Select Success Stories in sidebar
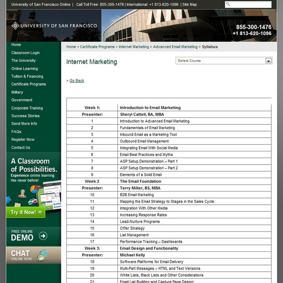This screenshot has height=283, width=283. pos(25,116)
